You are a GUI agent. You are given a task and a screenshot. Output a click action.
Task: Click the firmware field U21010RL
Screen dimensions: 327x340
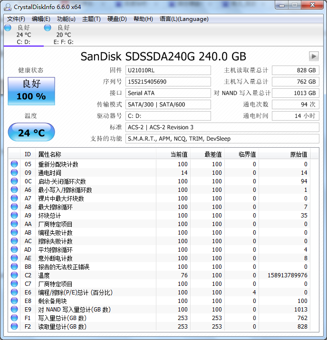168,70
